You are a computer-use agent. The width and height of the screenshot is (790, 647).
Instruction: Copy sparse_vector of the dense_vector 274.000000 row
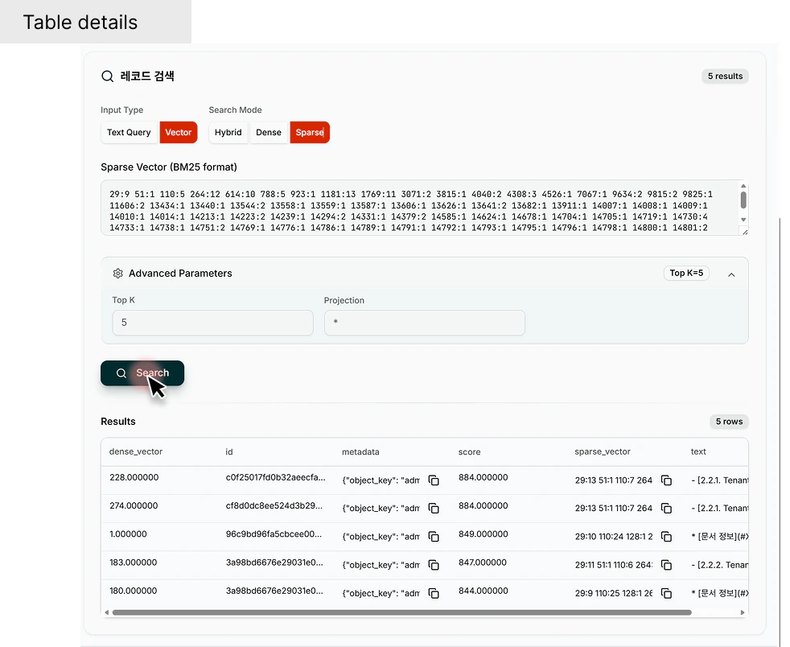(x=666, y=509)
